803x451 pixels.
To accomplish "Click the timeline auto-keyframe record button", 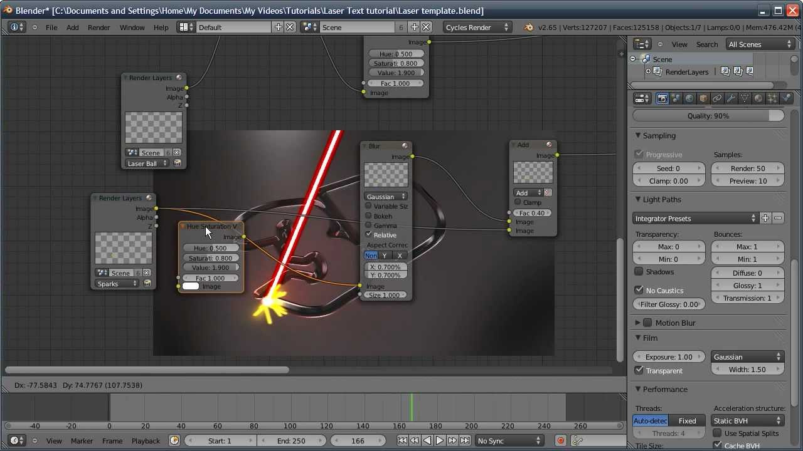I will coord(561,441).
